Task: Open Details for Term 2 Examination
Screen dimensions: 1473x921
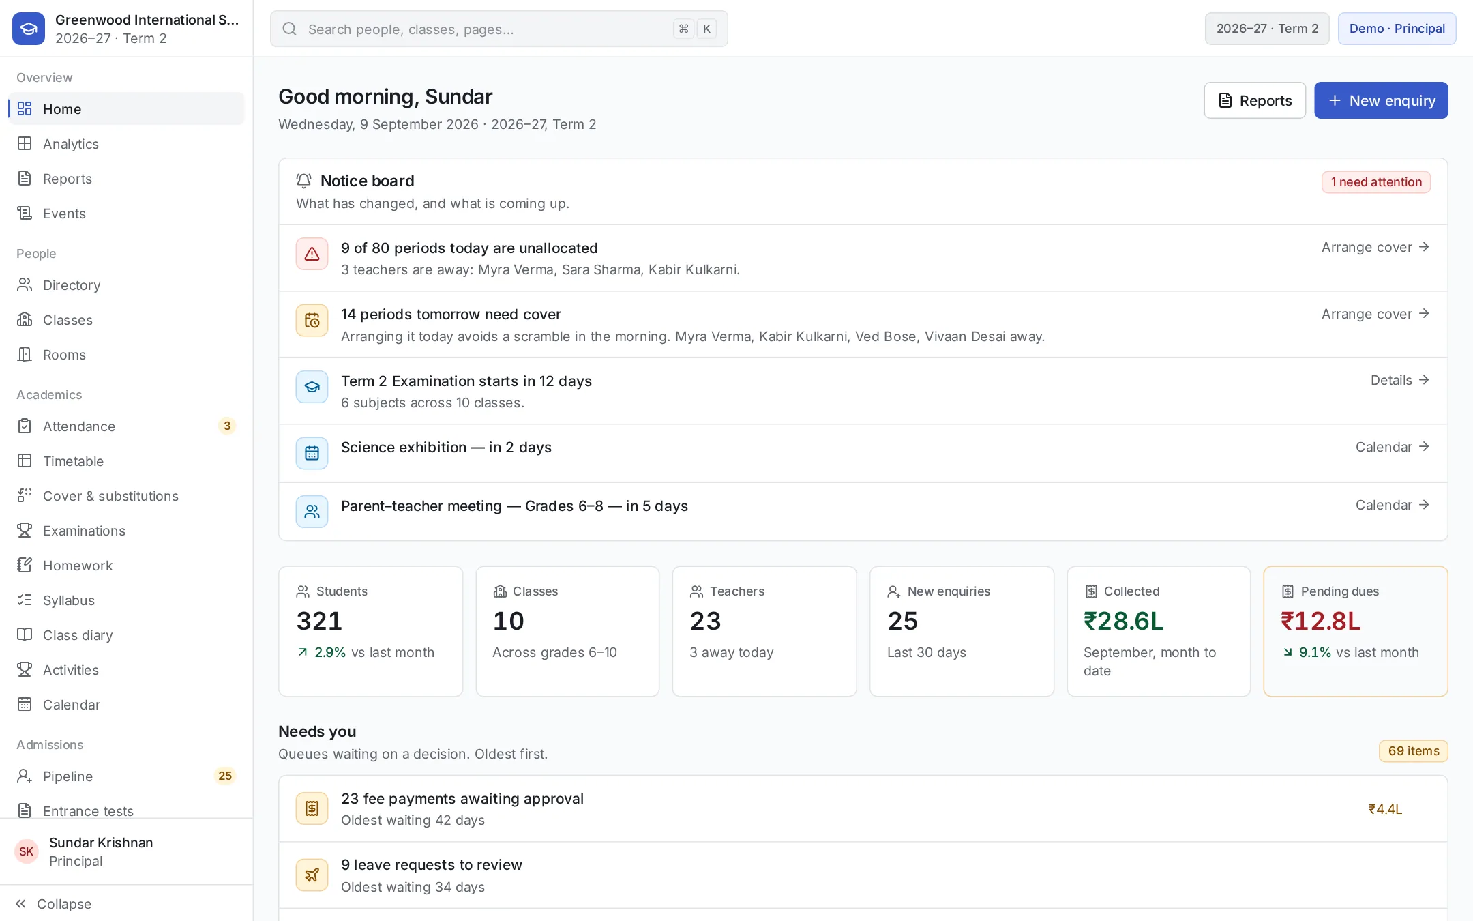Action: coord(1399,380)
